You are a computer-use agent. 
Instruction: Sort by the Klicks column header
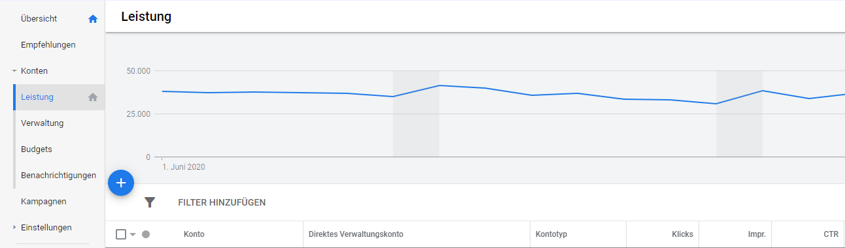[682, 234]
